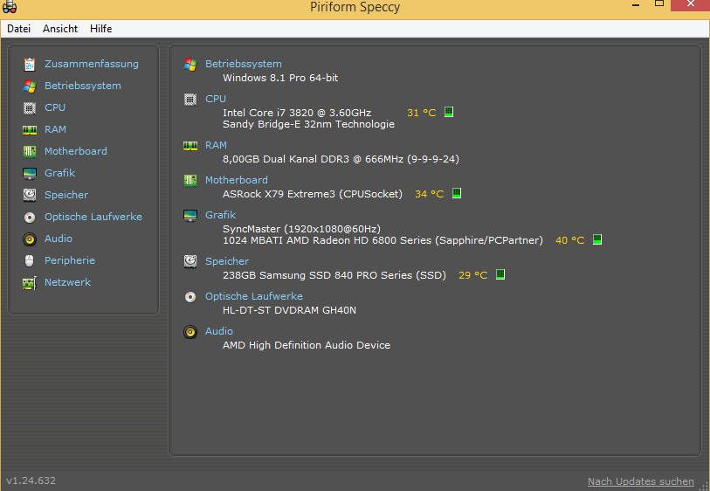Select Zusammenfassung in the sidebar
Screen dimensions: 710x491
(92, 64)
